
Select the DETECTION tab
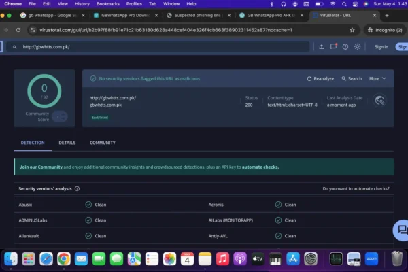(x=33, y=143)
